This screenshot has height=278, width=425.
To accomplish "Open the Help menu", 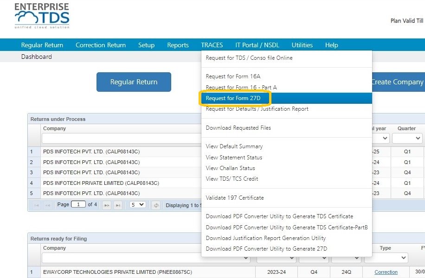I will pos(331,45).
